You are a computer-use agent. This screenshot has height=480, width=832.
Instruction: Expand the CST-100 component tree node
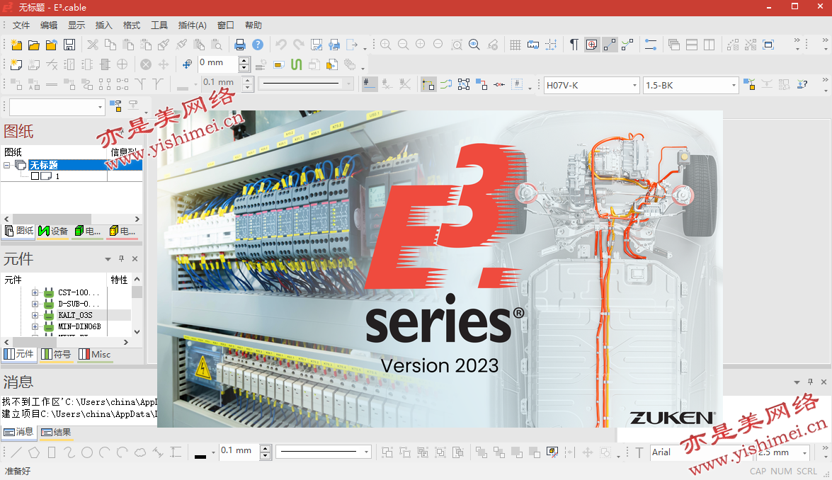[x=35, y=293]
